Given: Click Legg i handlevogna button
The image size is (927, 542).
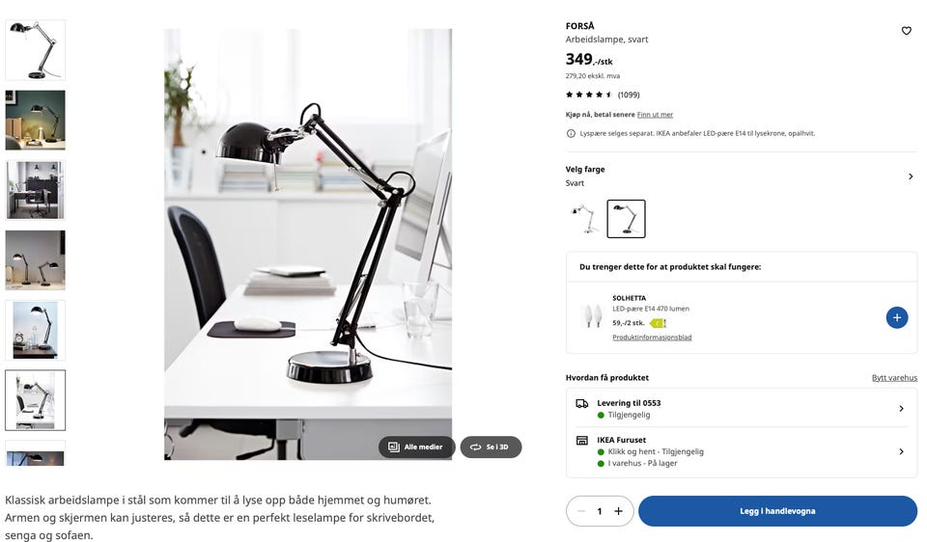Looking at the screenshot, I should coord(777,511).
